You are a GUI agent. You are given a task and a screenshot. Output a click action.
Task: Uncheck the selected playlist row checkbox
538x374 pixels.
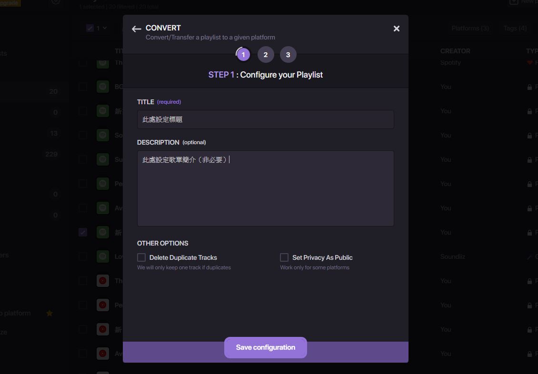pyautogui.click(x=83, y=232)
